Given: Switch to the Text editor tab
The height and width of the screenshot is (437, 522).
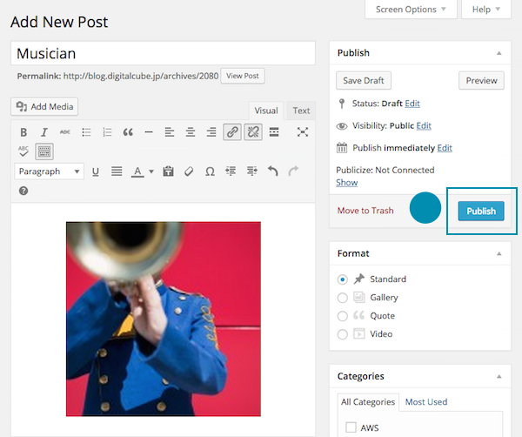Looking at the screenshot, I should 301,111.
